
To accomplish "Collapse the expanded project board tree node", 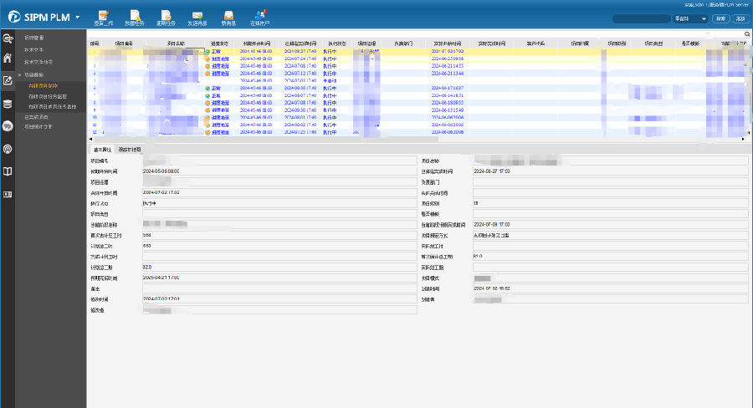I will click(x=20, y=74).
